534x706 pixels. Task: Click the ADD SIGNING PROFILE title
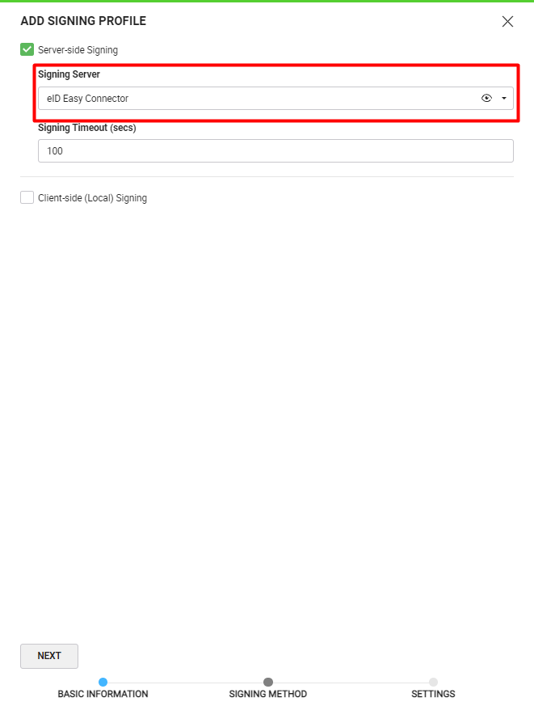click(83, 21)
